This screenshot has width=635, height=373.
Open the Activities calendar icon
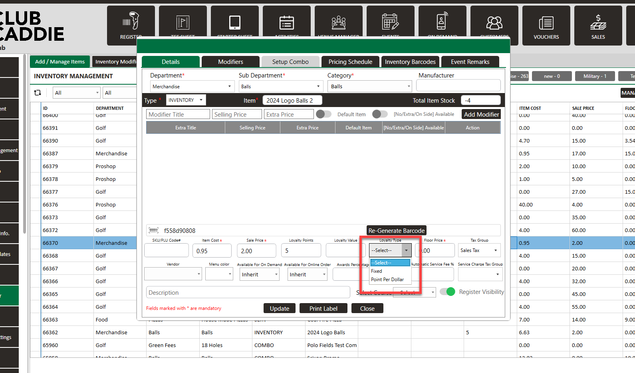tap(286, 22)
